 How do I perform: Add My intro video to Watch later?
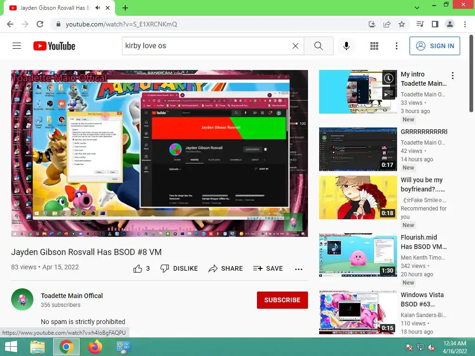click(389, 79)
